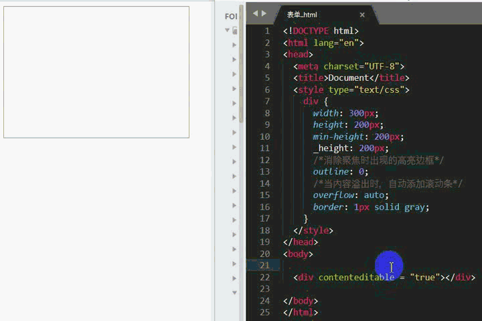Click the comment 当内容溢出时，自动添加滚动条
This screenshot has height=321, width=482.
pyautogui.click(x=388, y=184)
